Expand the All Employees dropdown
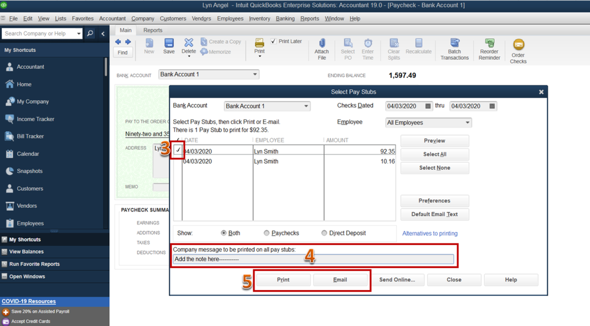This screenshot has height=326, width=590. pos(467,123)
